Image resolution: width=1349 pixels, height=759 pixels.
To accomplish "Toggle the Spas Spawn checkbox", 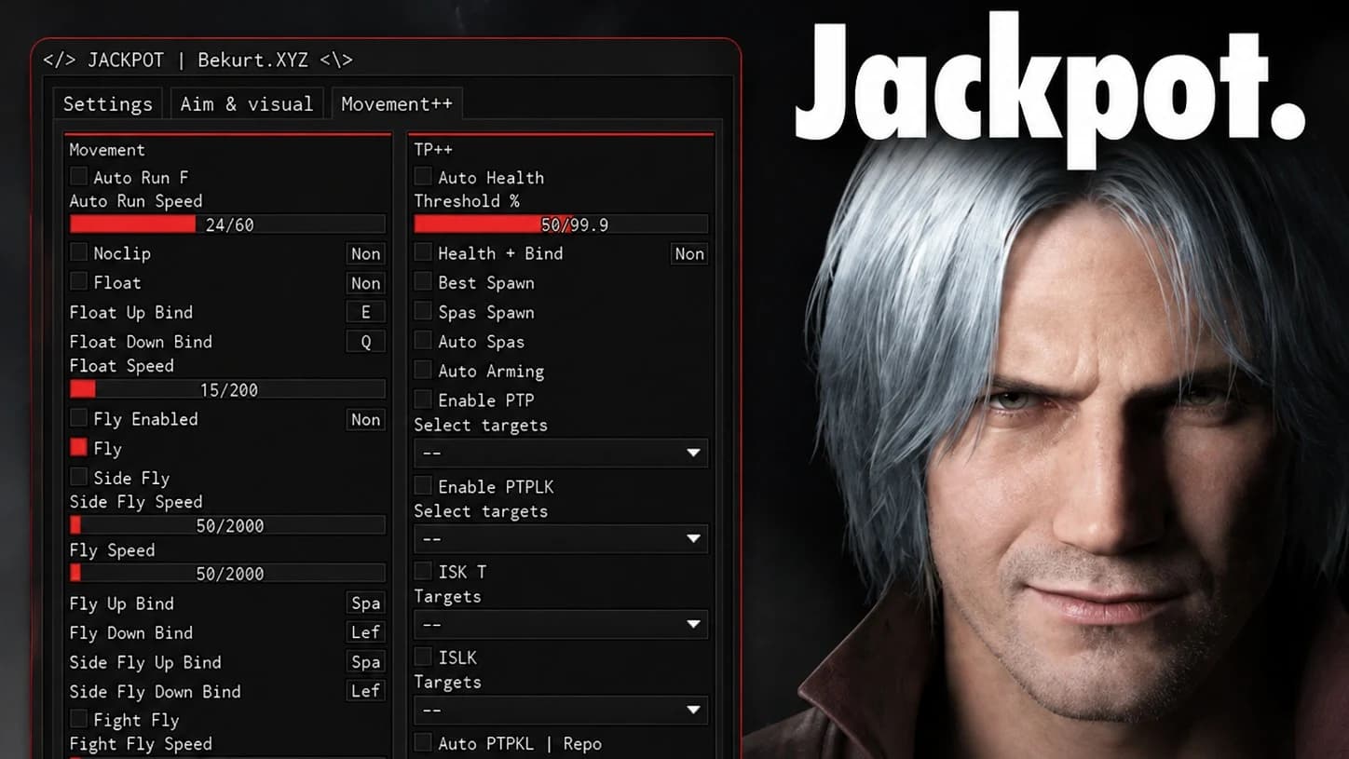I will (423, 312).
